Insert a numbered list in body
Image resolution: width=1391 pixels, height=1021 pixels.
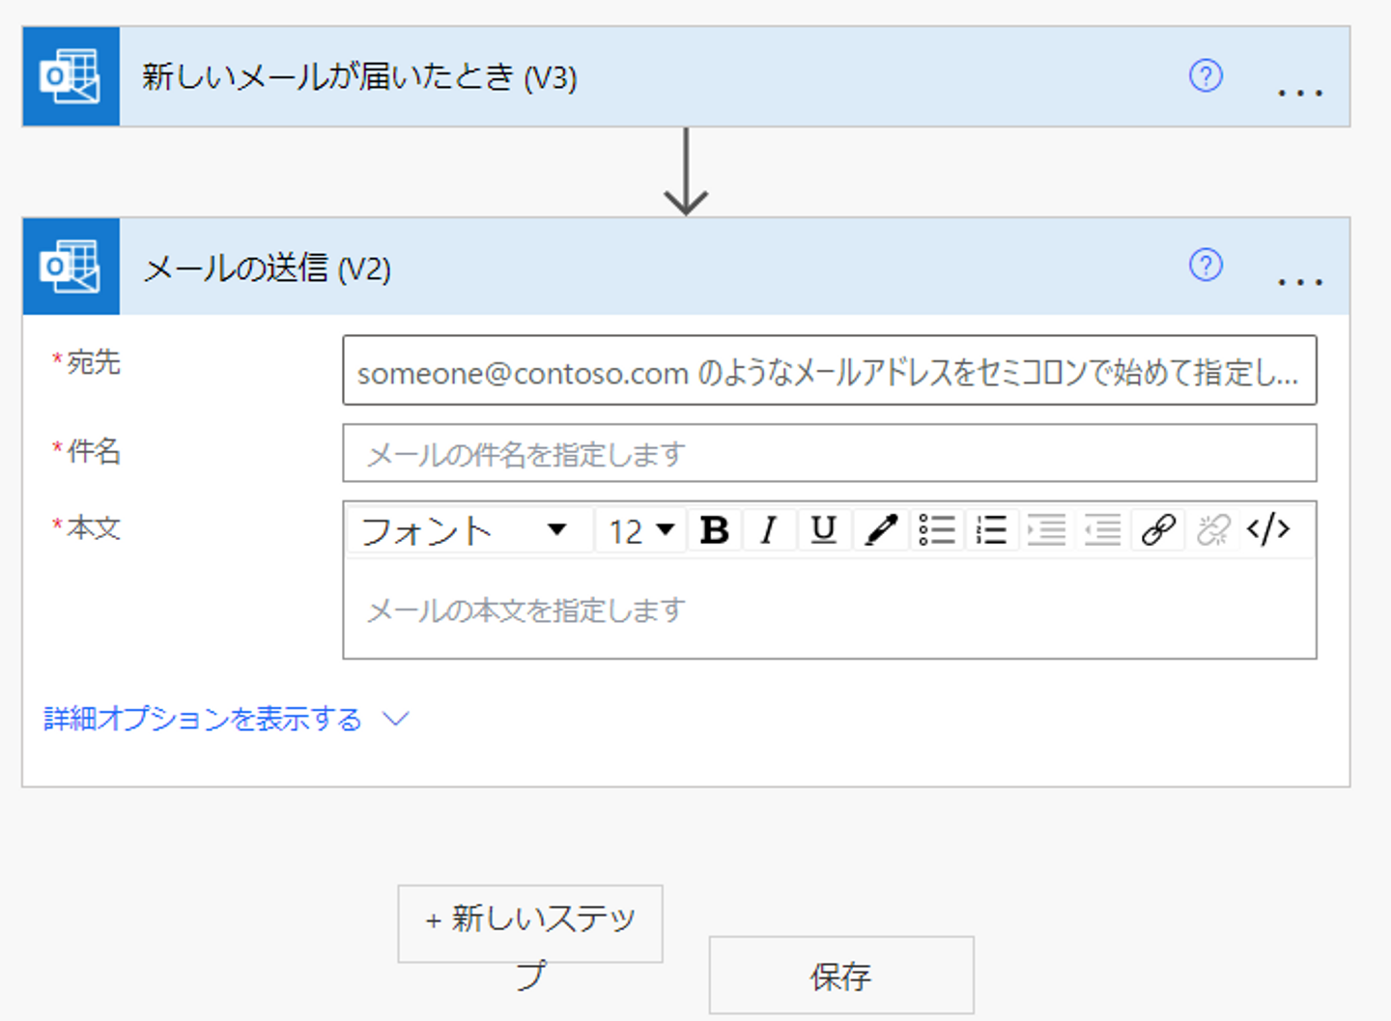pos(991,529)
